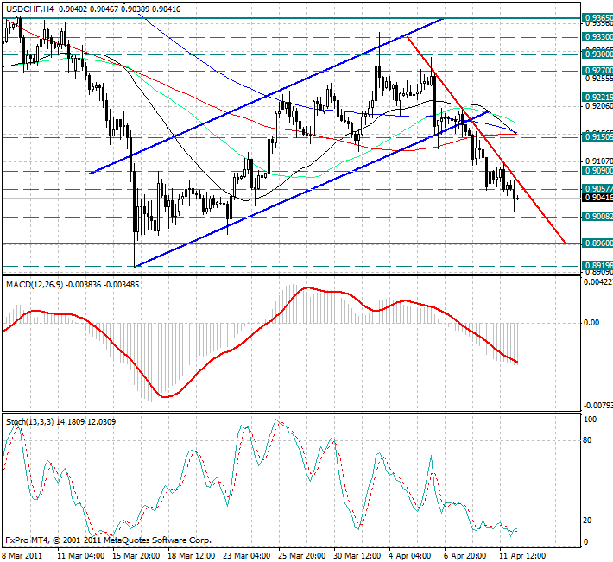Click the 11 Apr 12:00 time label
This screenshot has height=562, width=613.
(x=522, y=556)
